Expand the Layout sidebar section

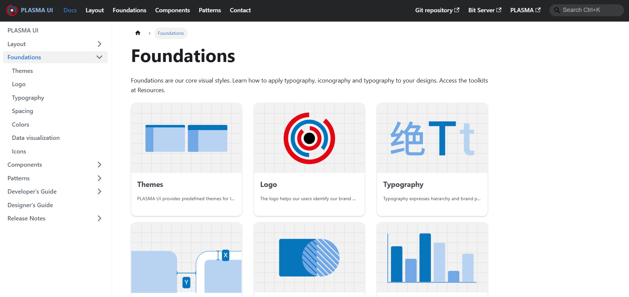[99, 44]
